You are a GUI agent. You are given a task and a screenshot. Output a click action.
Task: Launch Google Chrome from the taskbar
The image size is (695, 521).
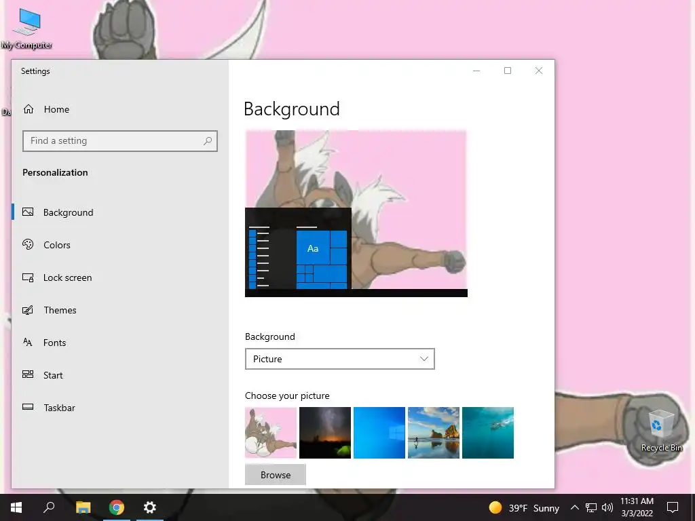click(117, 507)
